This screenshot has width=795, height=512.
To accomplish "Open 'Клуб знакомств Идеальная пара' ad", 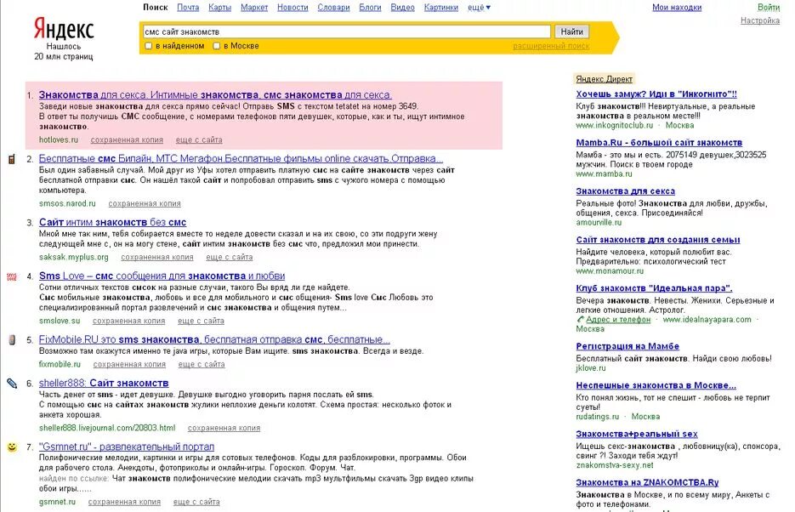I will (654, 288).
